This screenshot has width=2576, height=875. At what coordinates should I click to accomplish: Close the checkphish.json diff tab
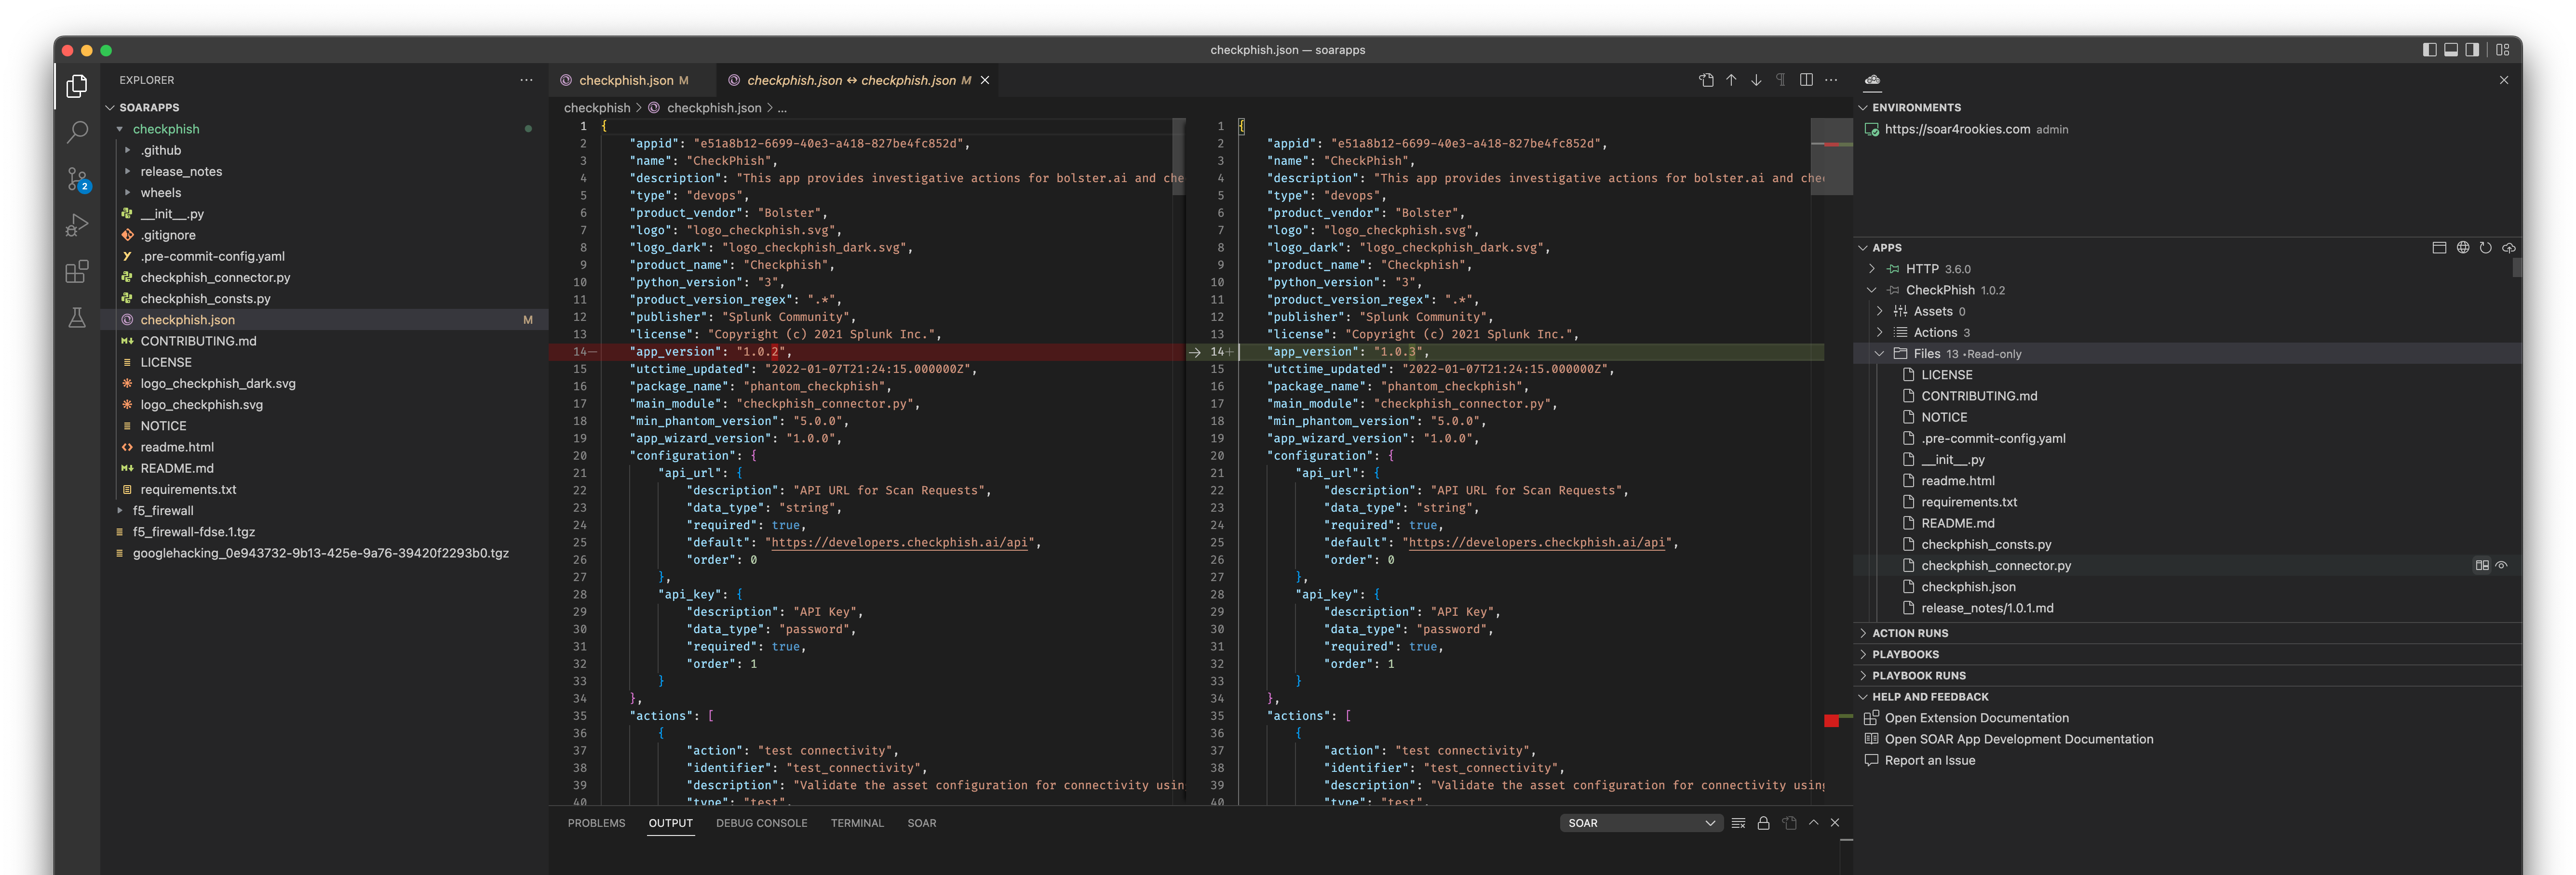point(985,80)
